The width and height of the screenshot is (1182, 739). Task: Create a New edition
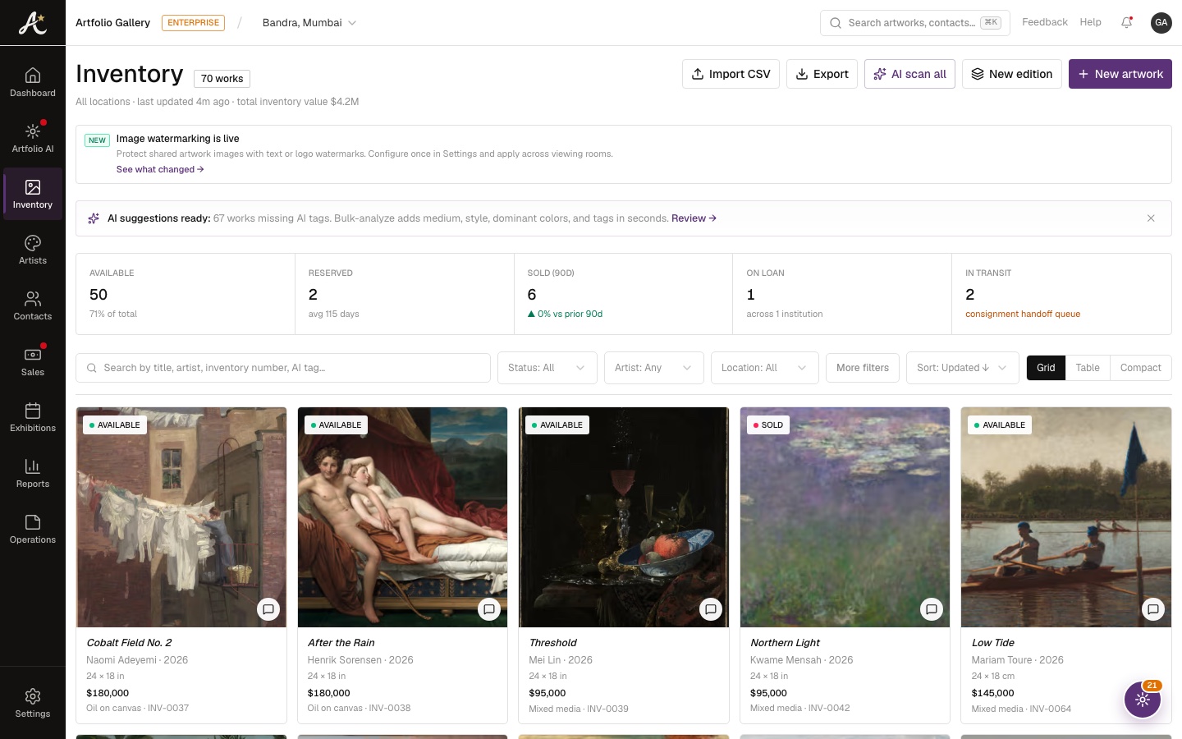click(x=1012, y=74)
